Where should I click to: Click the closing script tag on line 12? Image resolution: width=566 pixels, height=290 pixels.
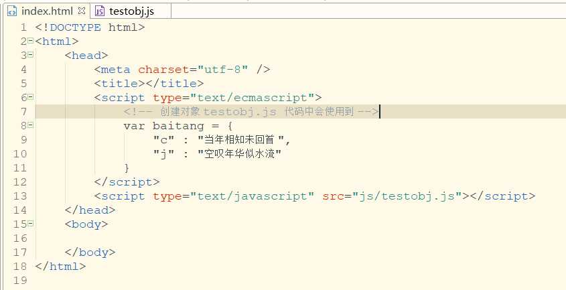click(x=127, y=182)
